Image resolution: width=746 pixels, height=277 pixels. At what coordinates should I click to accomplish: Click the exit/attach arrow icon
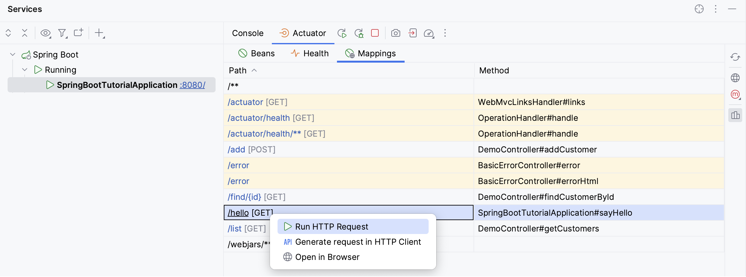(x=413, y=33)
